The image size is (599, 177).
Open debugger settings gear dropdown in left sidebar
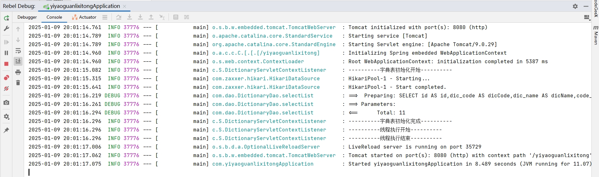tap(6, 117)
